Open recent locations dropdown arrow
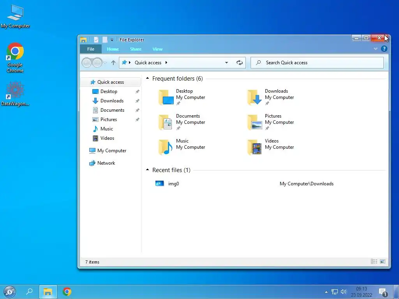 pos(105,63)
